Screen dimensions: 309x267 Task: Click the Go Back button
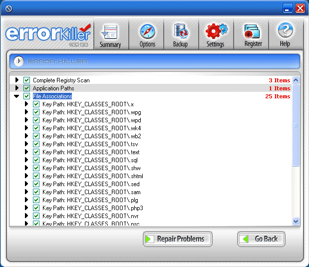[261, 239]
